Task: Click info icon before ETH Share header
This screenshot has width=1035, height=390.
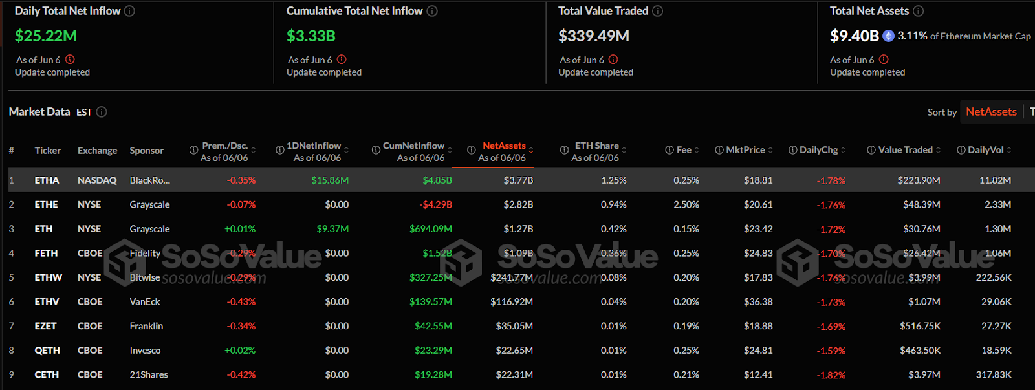Action: pos(564,150)
